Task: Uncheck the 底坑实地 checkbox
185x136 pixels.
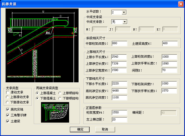Action: click(8, 109)
